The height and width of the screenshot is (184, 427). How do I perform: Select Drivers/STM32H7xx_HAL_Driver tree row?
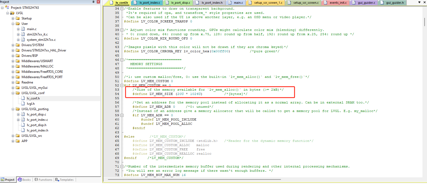(44, 50)
